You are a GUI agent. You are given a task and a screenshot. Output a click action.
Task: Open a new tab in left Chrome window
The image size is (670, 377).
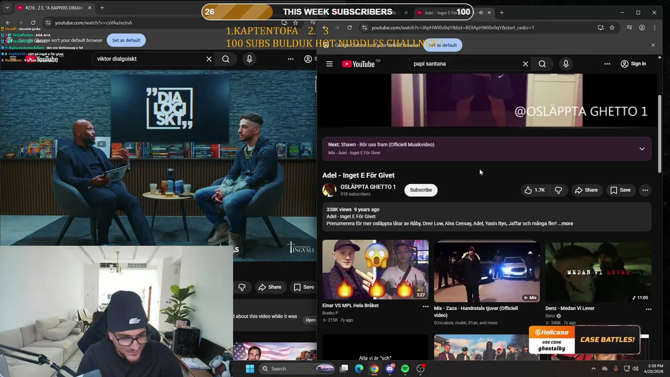tap(102, 8)
